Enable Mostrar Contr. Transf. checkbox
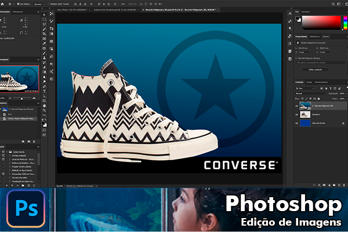The image size is (348, 232). [49, 4]
